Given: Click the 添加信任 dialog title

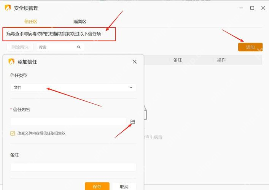Looking at the screenshot, I should (27, 62).
